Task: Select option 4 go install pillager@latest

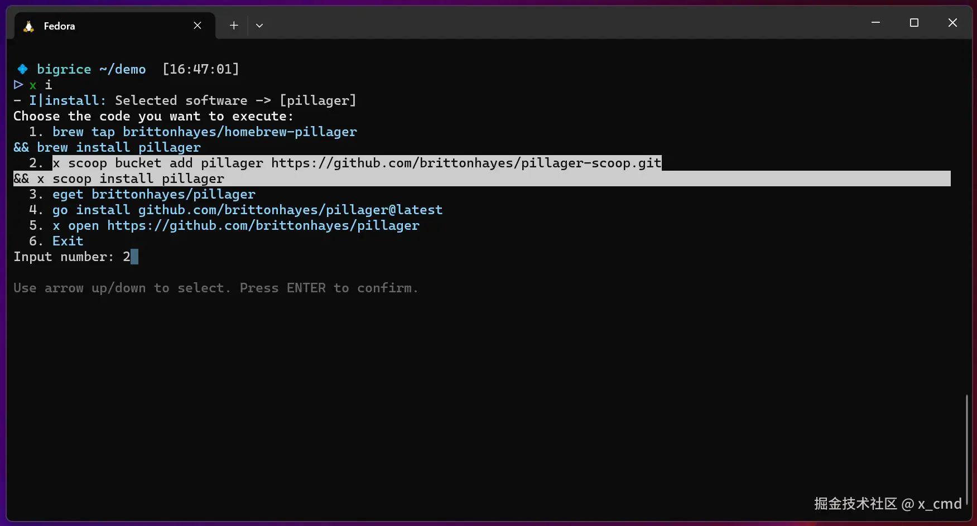Action: tap(248, 210)
